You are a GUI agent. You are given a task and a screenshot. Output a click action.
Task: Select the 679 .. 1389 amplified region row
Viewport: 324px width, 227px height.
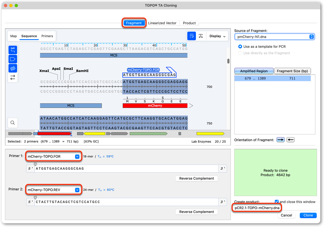point(273,78)
